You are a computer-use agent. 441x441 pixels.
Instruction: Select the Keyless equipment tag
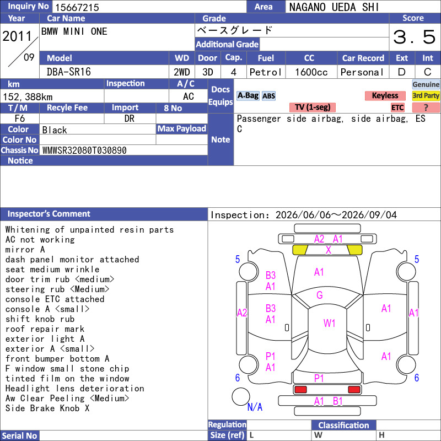click(x=385, y=95)
